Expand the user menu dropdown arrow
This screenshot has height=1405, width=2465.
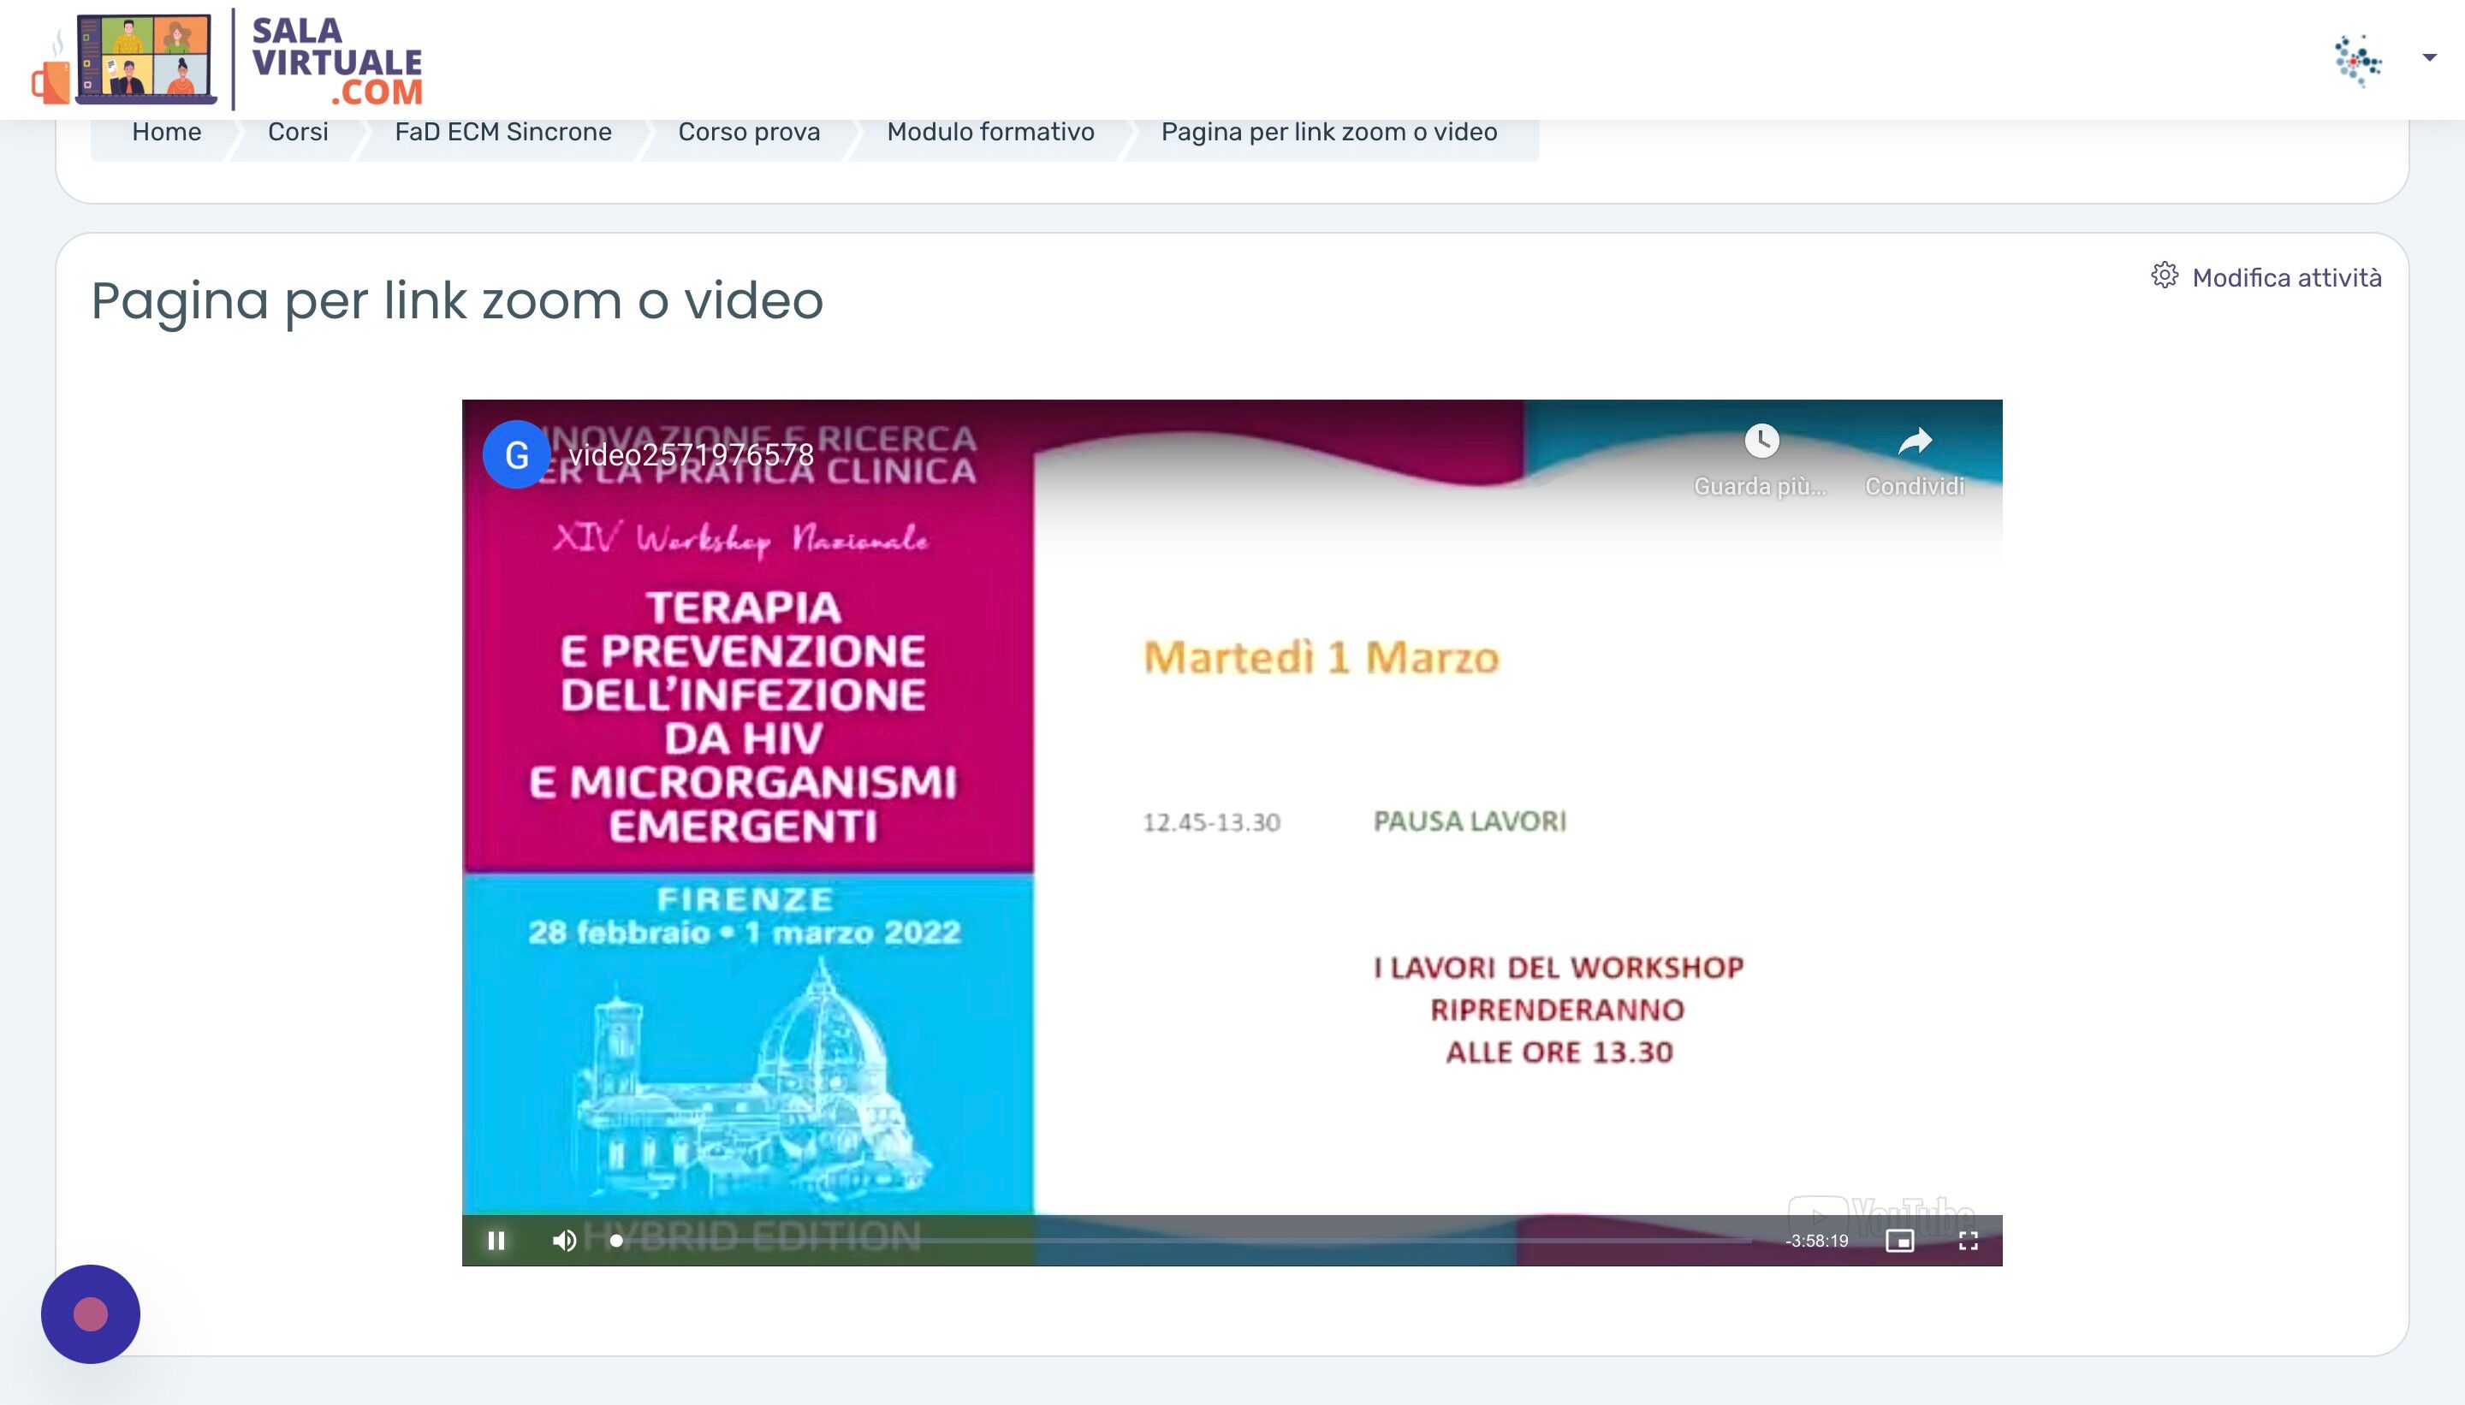point(2429,58)
